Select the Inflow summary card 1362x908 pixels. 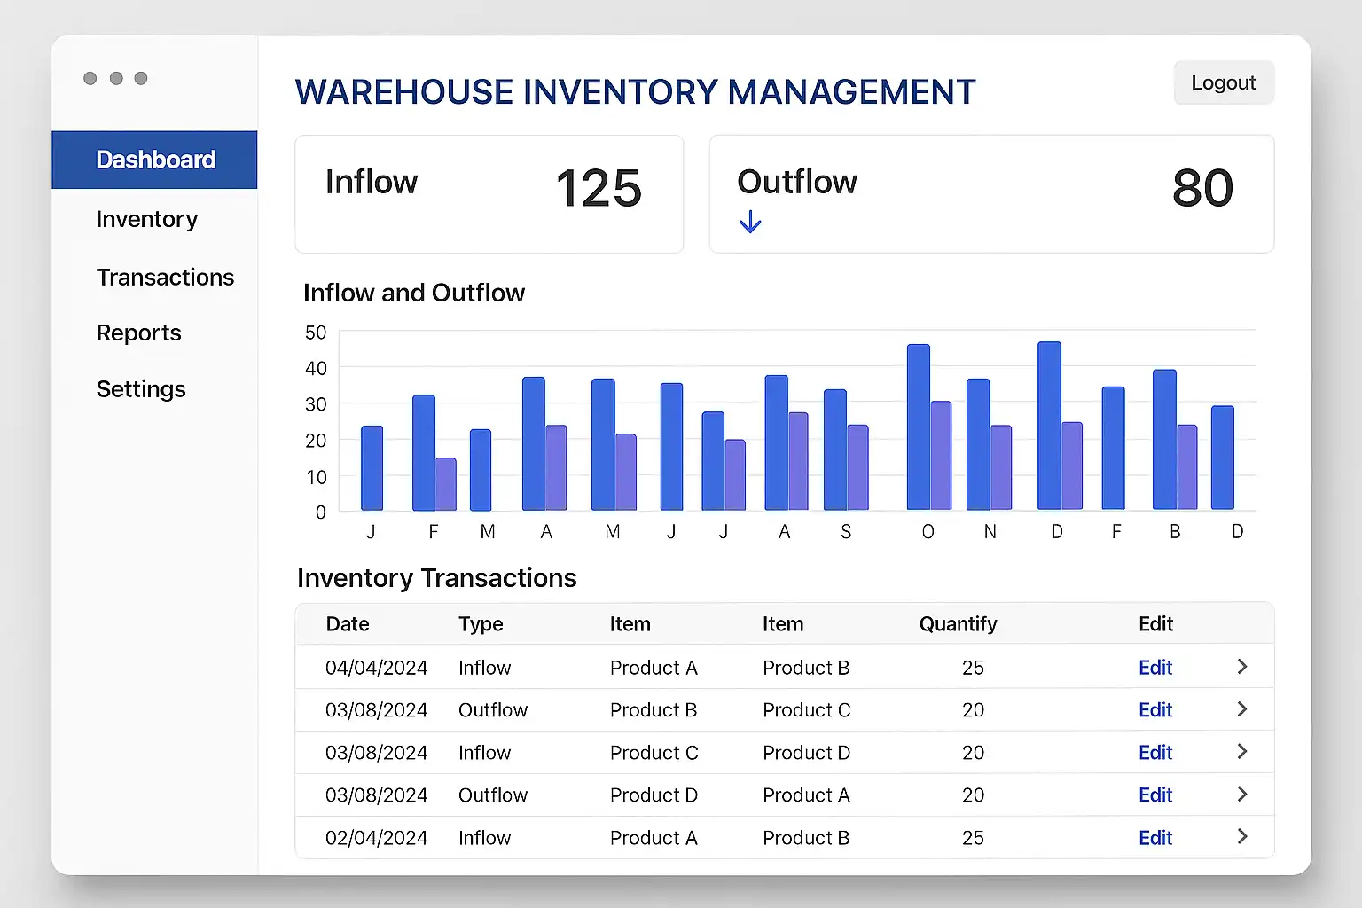pos(489,193)
